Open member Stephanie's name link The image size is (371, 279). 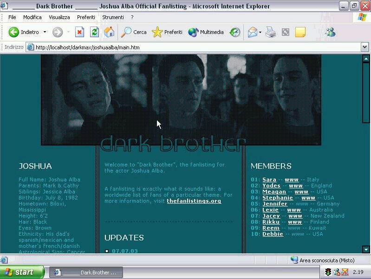[x=277, y=198]
